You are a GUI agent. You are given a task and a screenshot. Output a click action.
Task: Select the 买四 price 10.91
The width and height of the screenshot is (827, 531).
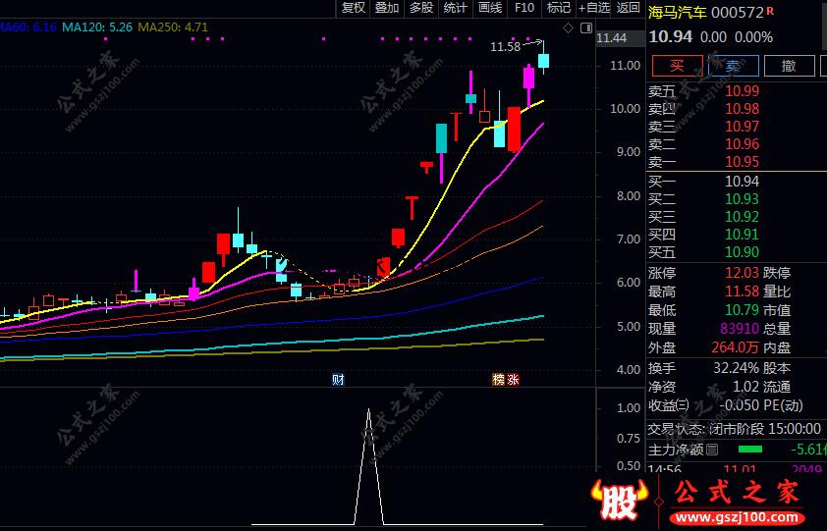click(x=743, y=235)
